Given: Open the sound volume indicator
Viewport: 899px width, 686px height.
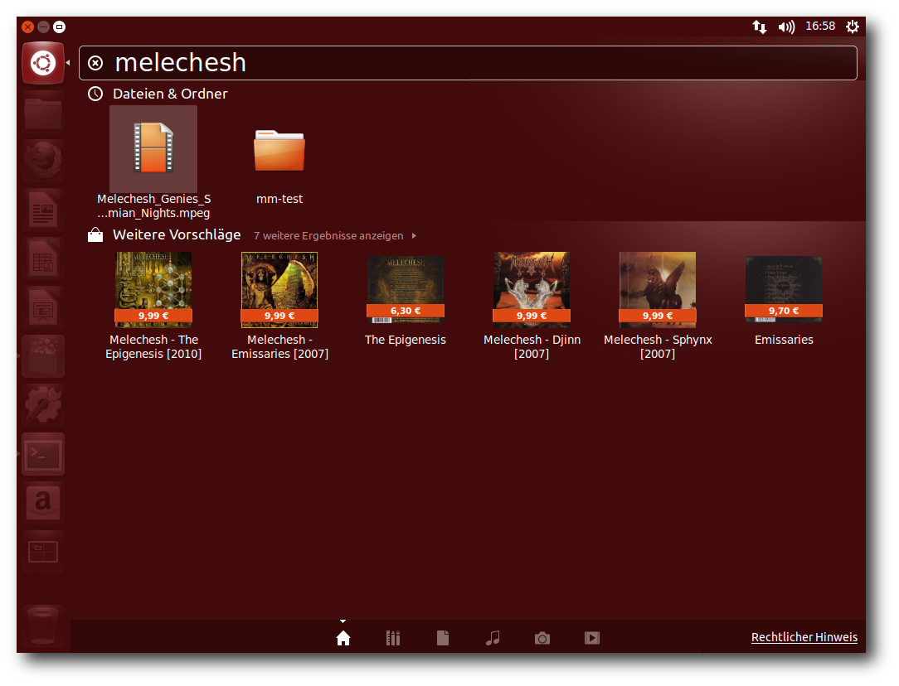Looking at the screenshot, I should click(x=786, y=27).
